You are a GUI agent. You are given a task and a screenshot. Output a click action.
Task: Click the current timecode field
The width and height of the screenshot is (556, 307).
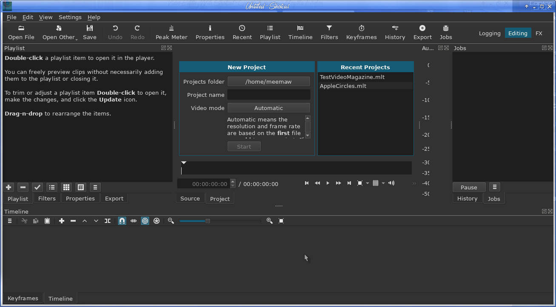pyautogui.click(x=204, y=184)
